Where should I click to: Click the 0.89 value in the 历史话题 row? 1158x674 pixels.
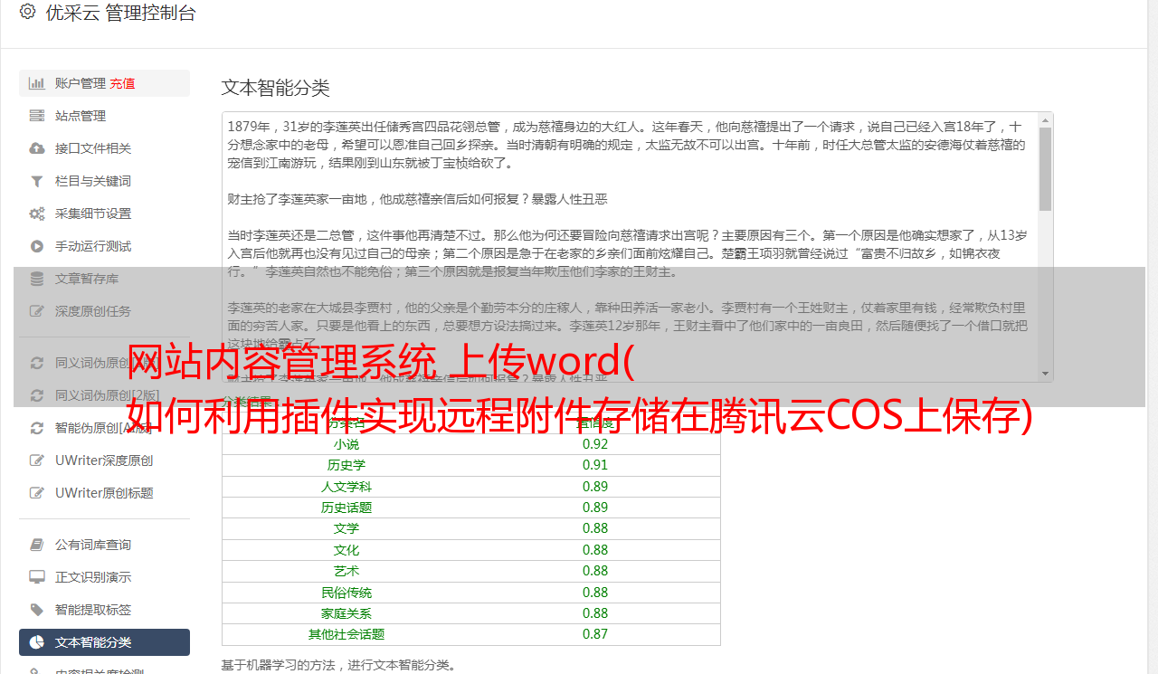(x=595, y=508)
